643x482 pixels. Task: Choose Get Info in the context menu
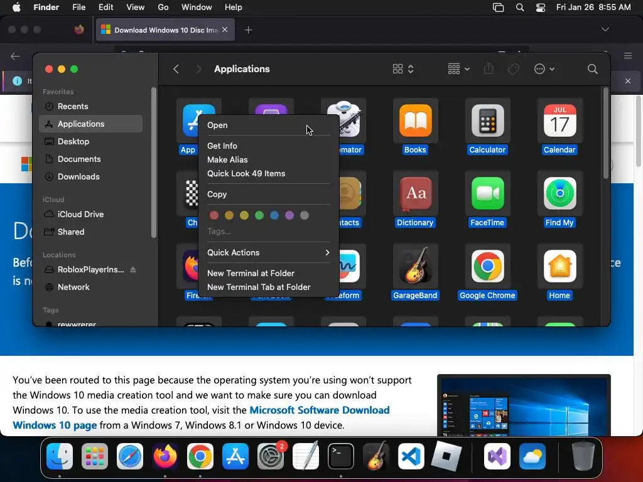click(268, 146)
